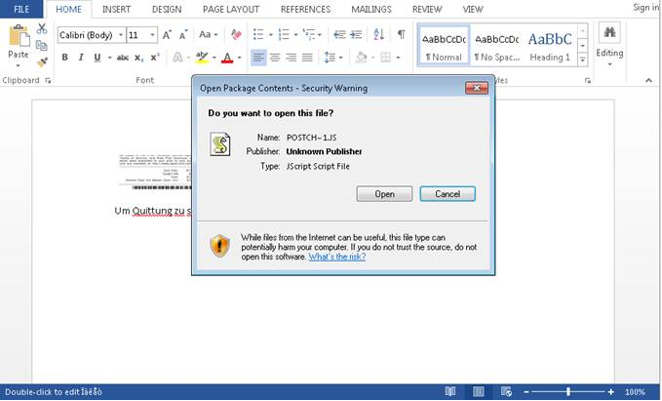Click the Cut scissors icon
This screenshot has height=401, width=662.
click(x=41, y=29)
